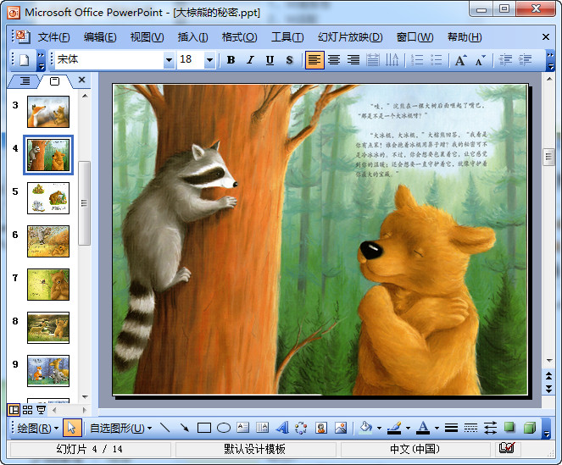Insert a horizontal text box
This screenshot has height=465, width=562.
243,428
